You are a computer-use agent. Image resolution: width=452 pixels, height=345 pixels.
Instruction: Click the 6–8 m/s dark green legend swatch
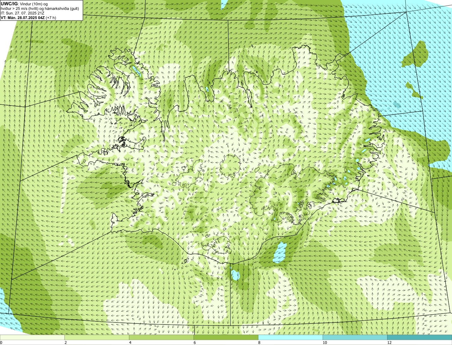pyautogui.click(x=226, y=338)
